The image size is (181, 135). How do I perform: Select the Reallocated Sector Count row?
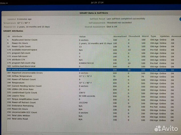[94, 40]
